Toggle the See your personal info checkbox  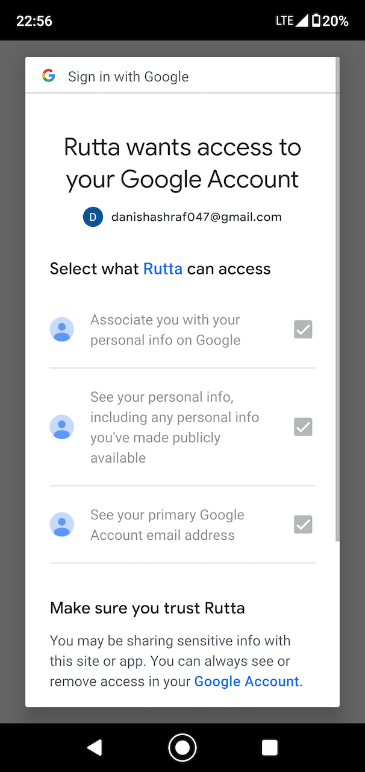click(x=303, y=427)
